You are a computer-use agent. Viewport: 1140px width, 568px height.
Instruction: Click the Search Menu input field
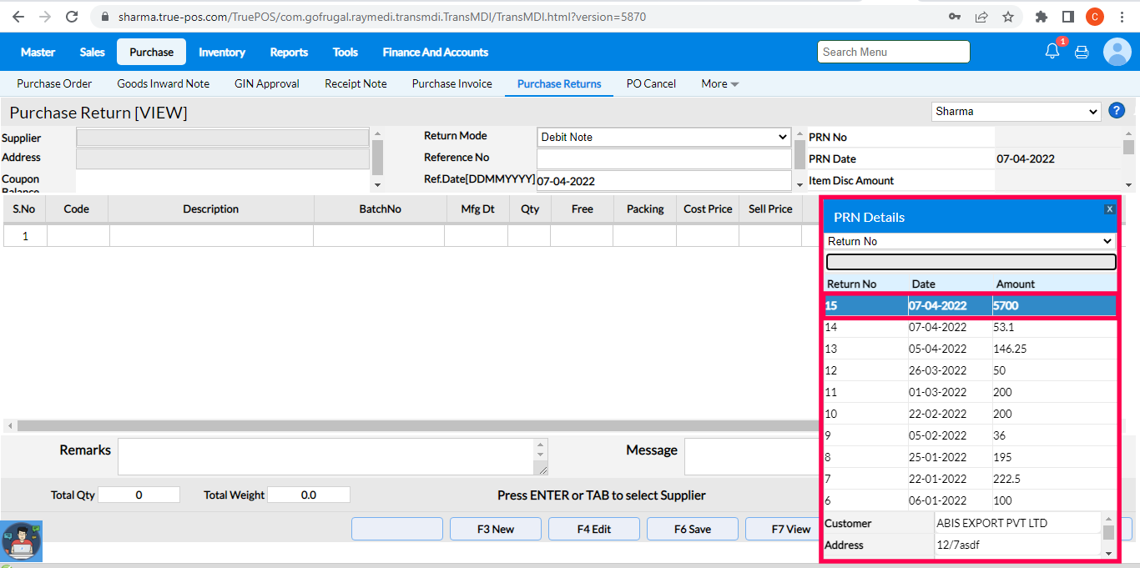[893, 52]
